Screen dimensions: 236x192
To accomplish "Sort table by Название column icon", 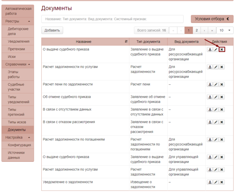I will point(126,42).
